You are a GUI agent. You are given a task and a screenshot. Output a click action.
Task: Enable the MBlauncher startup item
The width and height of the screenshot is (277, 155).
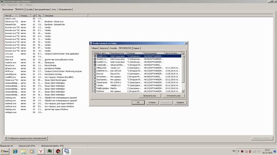[x=95, y=68]
